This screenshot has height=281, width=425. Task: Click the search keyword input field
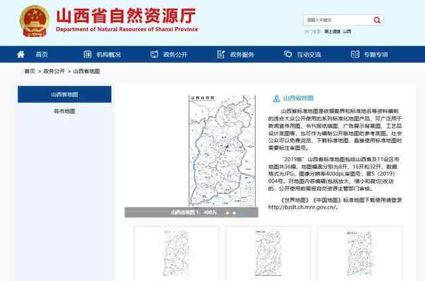(338, 20)
